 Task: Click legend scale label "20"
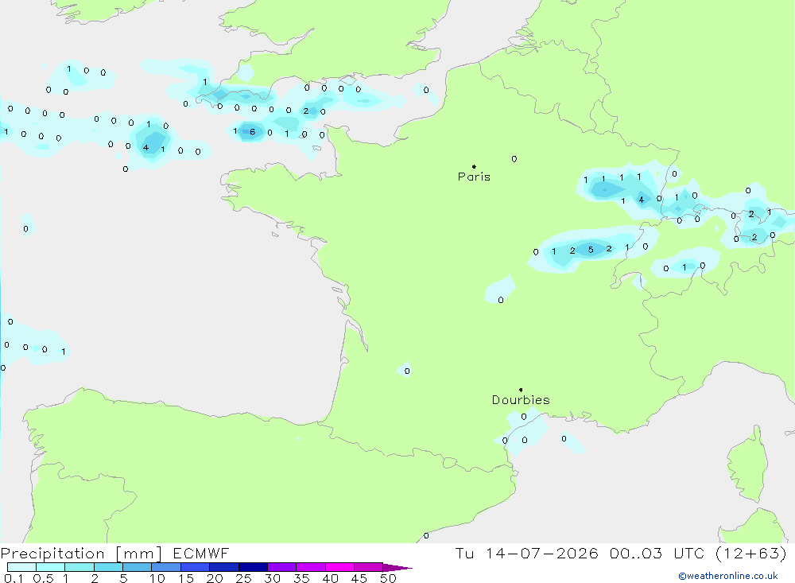pyautogui.click(x=215, y=578)
